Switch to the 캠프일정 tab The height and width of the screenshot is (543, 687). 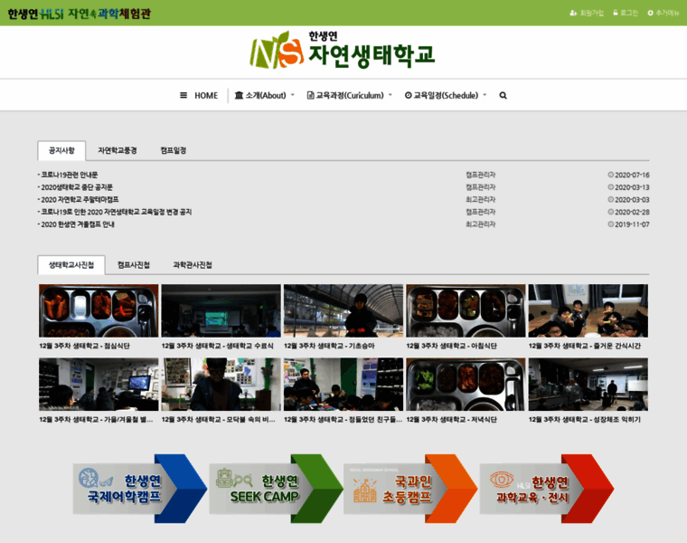pos(173,151)
